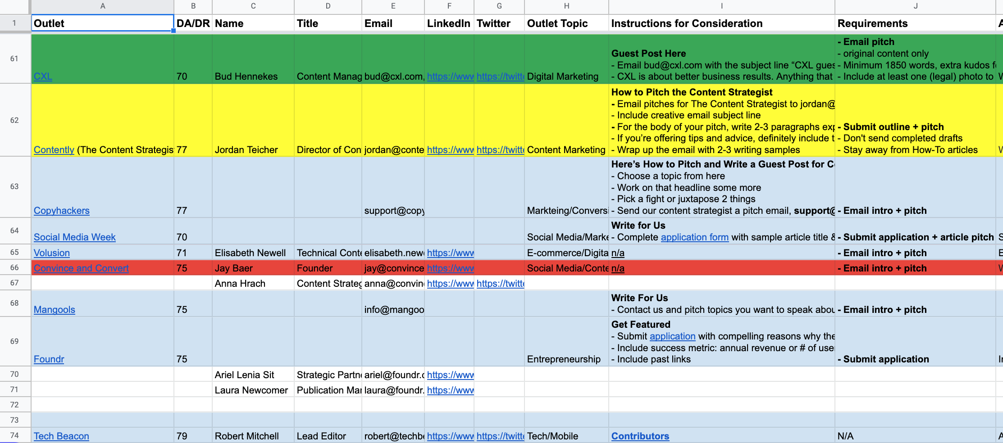Image resolution: width=1003 pixels, height=443 pixels.
Task: Open the Volusion outlet link
Action: pos(51,253)
